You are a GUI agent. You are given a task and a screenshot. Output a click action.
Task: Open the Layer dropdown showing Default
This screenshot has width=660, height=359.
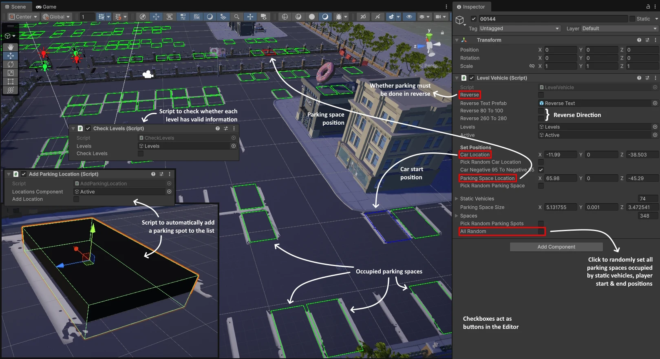[620, 29]
